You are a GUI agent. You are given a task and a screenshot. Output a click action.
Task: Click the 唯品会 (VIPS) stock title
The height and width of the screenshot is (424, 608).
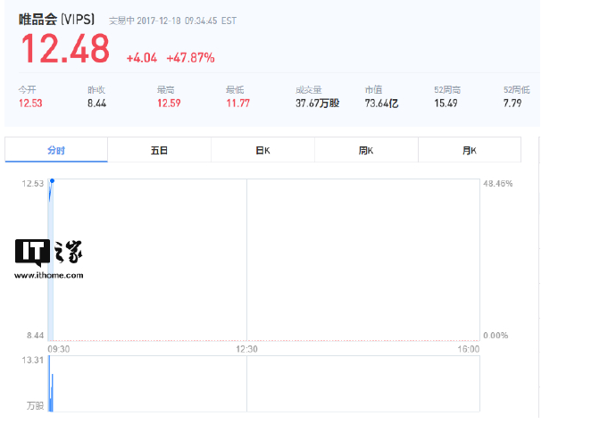[56, 20]
